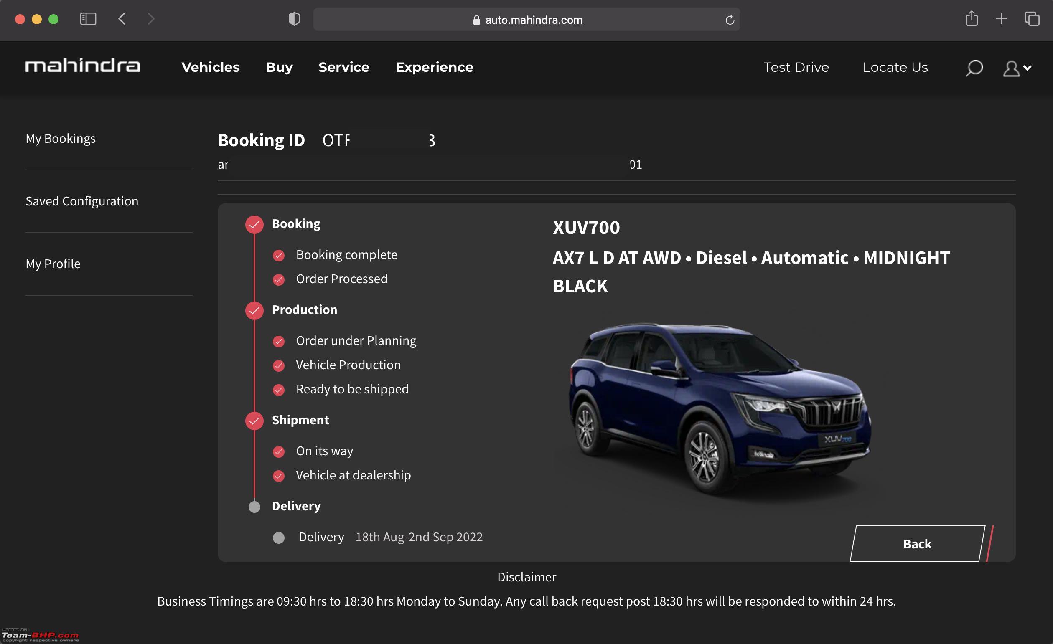This screenshot has height=644, width=1053.
Task: Open My Profile in sidebar
Action: [x=53, y=264]
